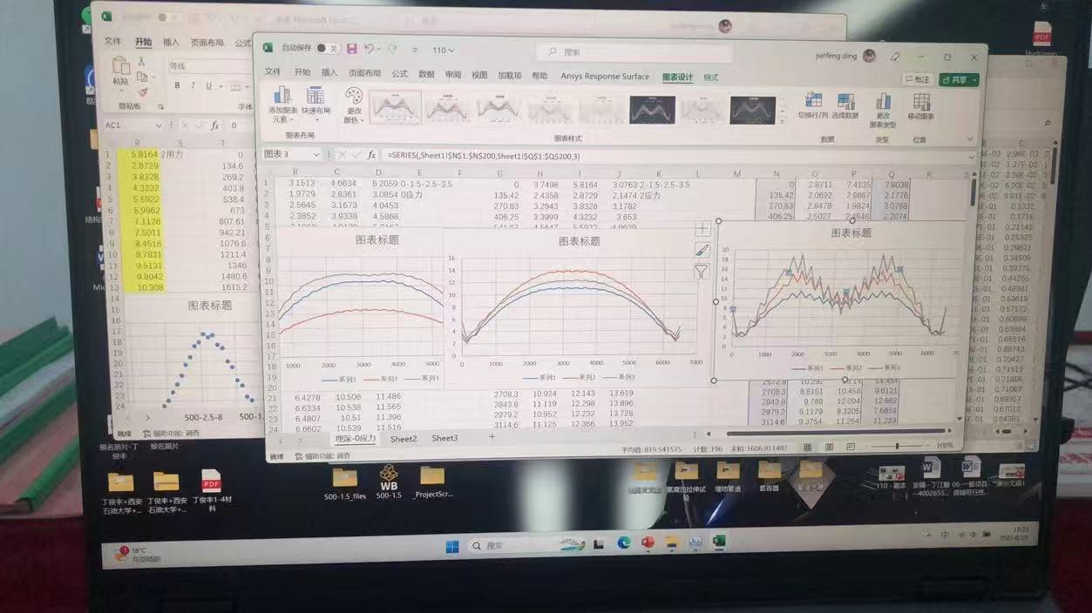Click Move Chart (移动图表) icon
1092x613 pixels.
click(x=921, y=101)
